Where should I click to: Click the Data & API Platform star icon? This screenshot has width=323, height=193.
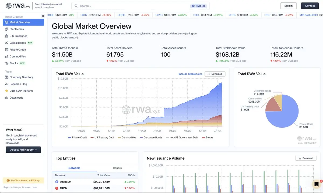pos(7,91)
